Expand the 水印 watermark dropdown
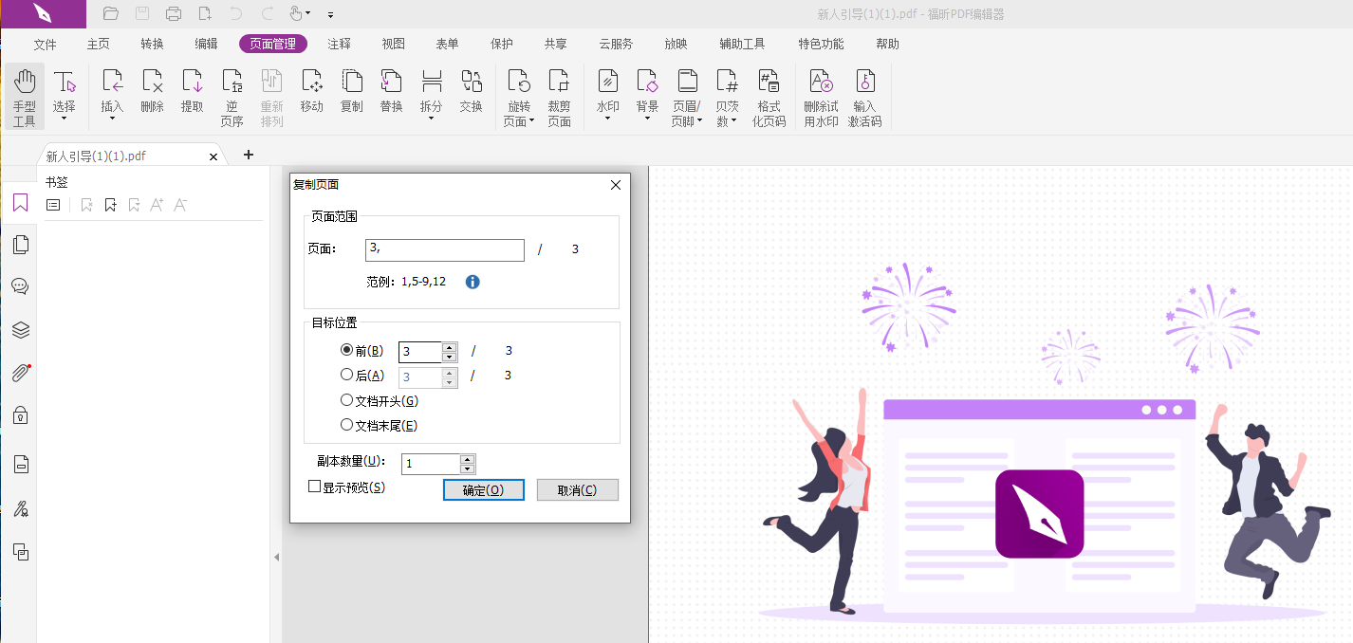Image resolution: width=1353 pixels, height=643 pixels. pos(607,119)
